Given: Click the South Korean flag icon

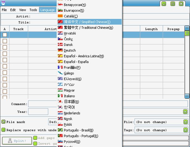Looking at the screenshot, I should point(60,107).
